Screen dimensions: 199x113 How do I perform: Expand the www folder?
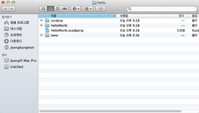pyautogui.click(x=41, y=35)
